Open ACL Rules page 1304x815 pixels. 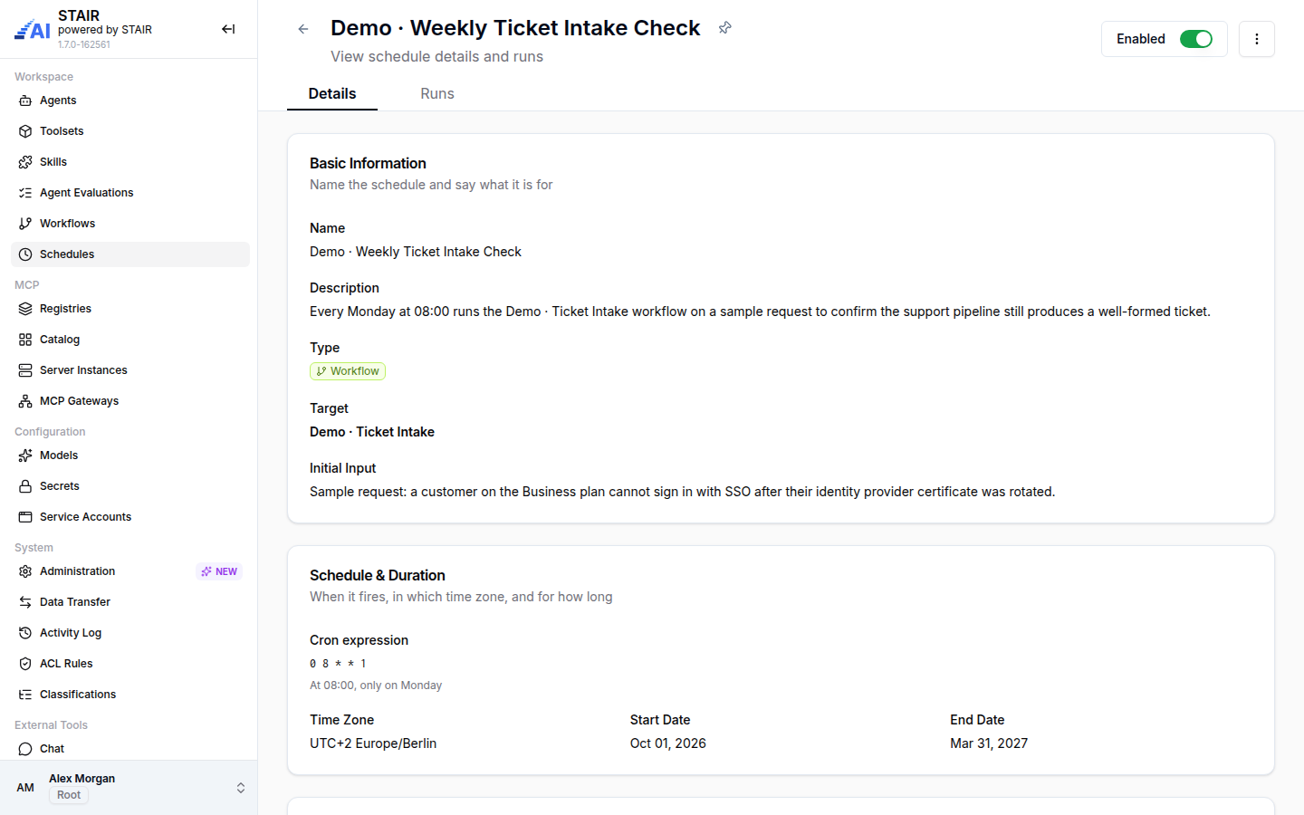pyautogui.click(x=130, y=664)
